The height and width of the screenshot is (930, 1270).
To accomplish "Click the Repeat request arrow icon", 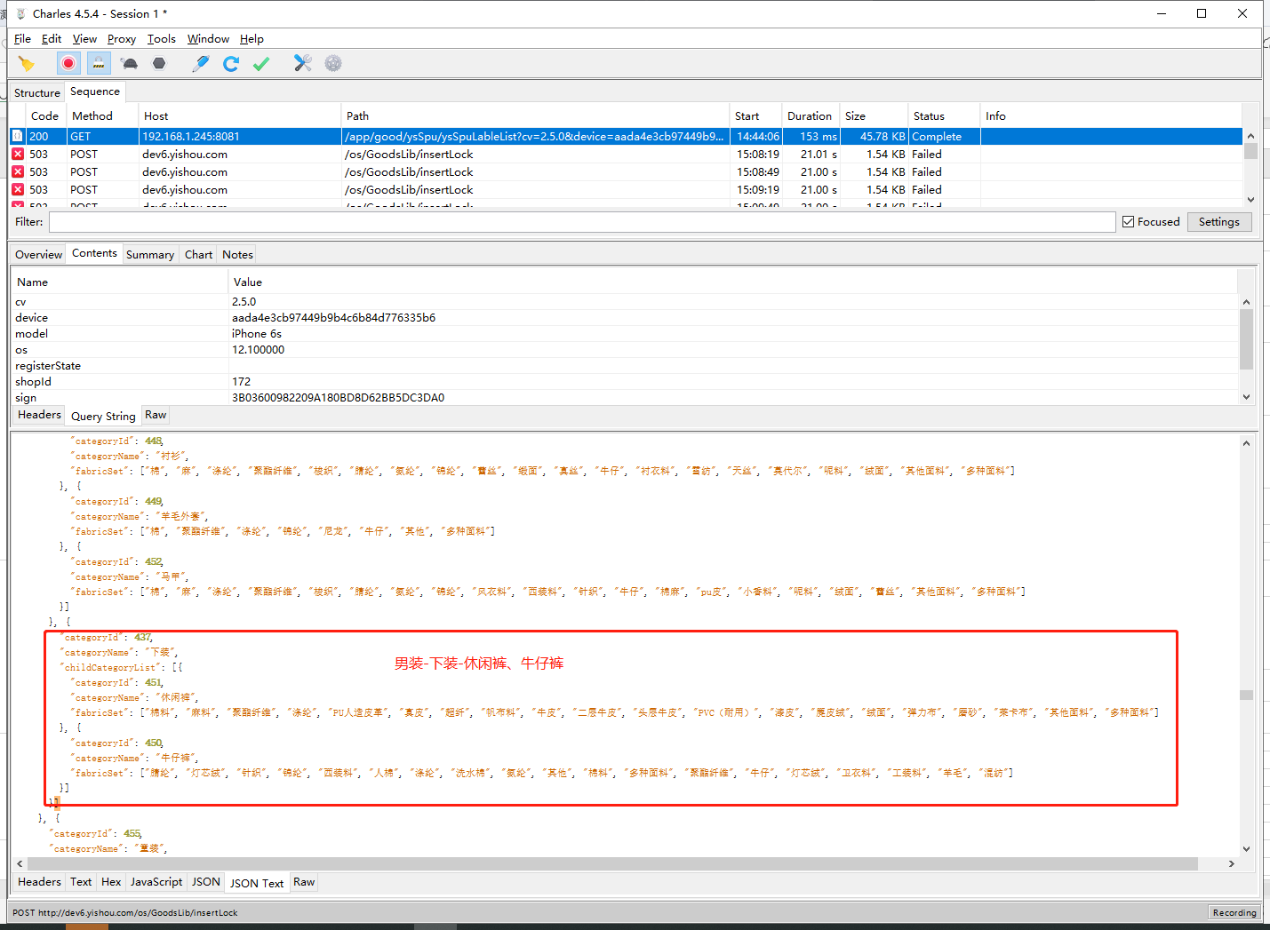I will pos(231,63).
